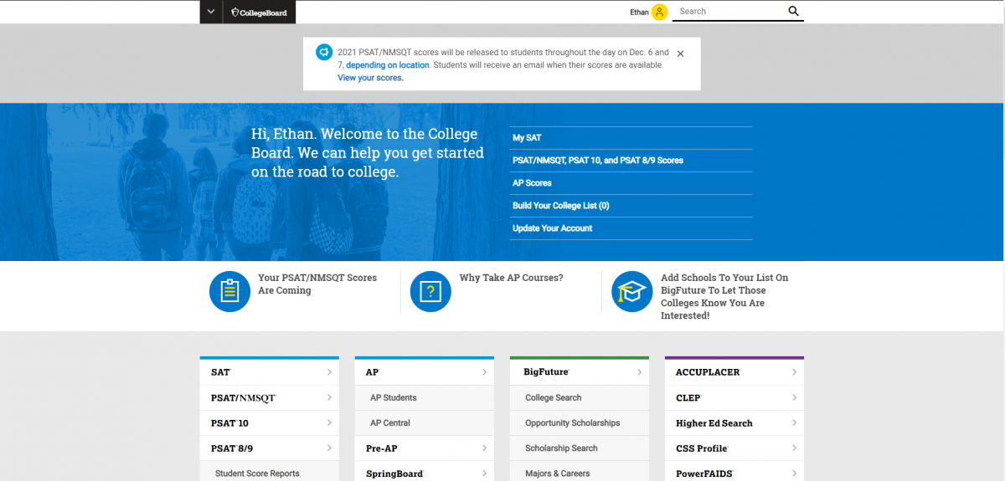
Task: Go to the College Search link
Action: pos(553,398)
